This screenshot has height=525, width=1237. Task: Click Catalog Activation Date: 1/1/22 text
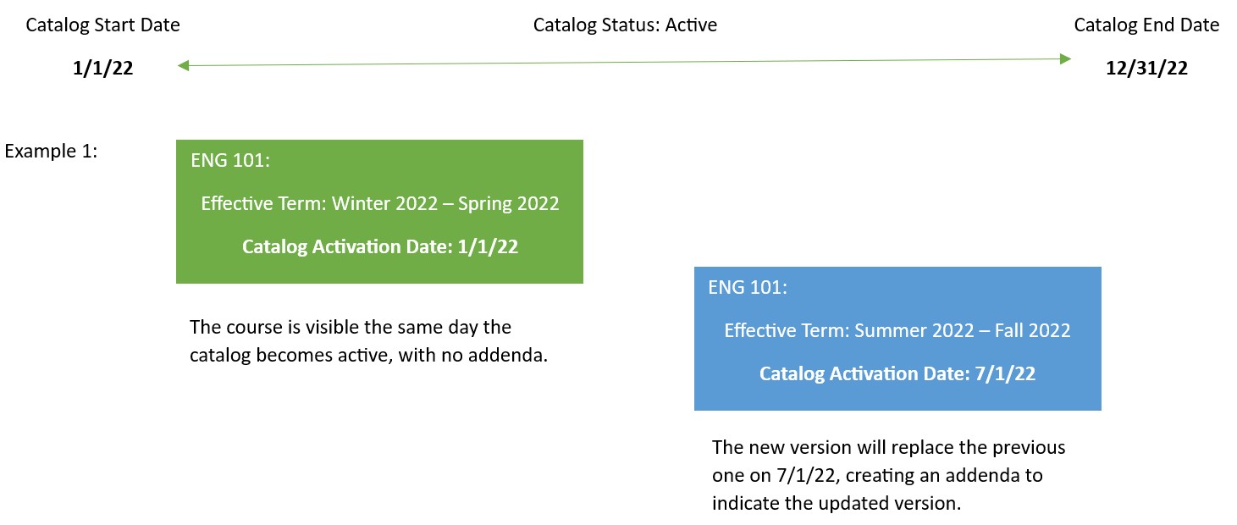[x=379, y=247]
